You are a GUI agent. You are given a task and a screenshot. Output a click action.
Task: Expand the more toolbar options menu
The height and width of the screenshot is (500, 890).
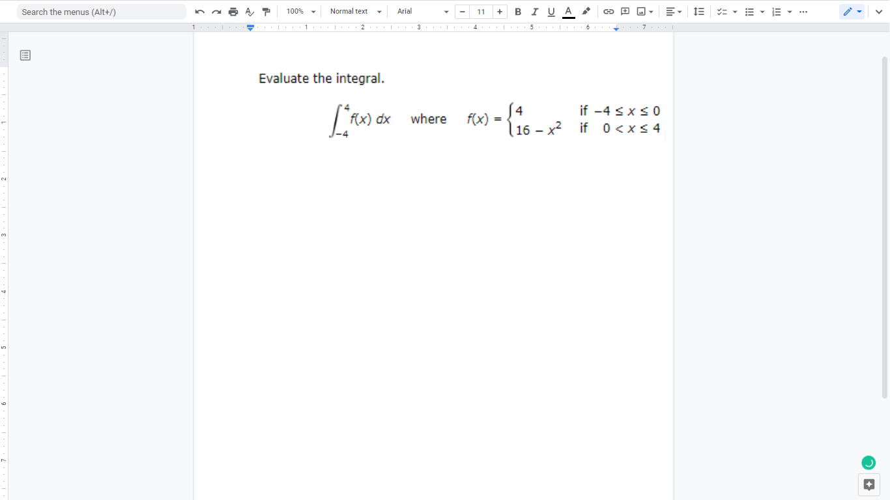803,11
